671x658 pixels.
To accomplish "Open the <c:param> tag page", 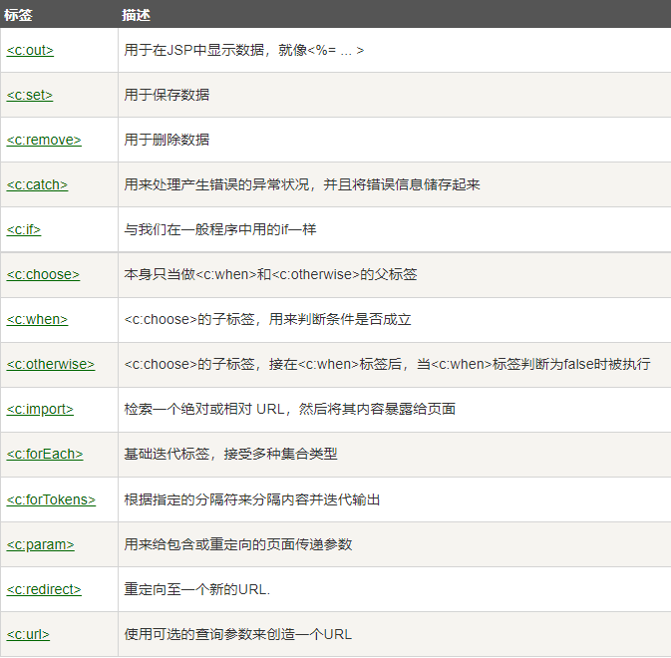I will click(40, 544).
